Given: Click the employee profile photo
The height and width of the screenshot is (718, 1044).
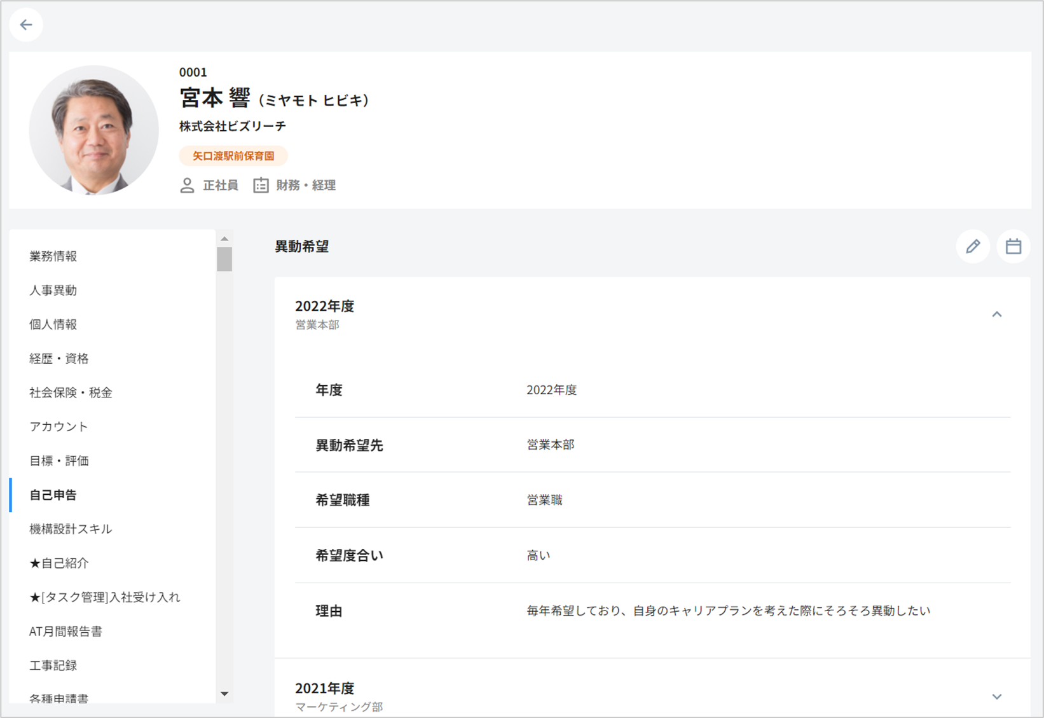Looking at the screenshot, I should pyautogui.click(x=94, y=130).
